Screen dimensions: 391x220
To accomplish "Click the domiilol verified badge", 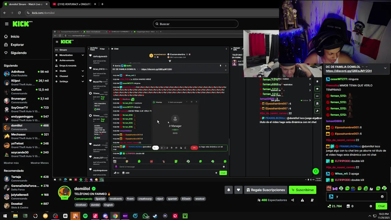I will point(94,189).
